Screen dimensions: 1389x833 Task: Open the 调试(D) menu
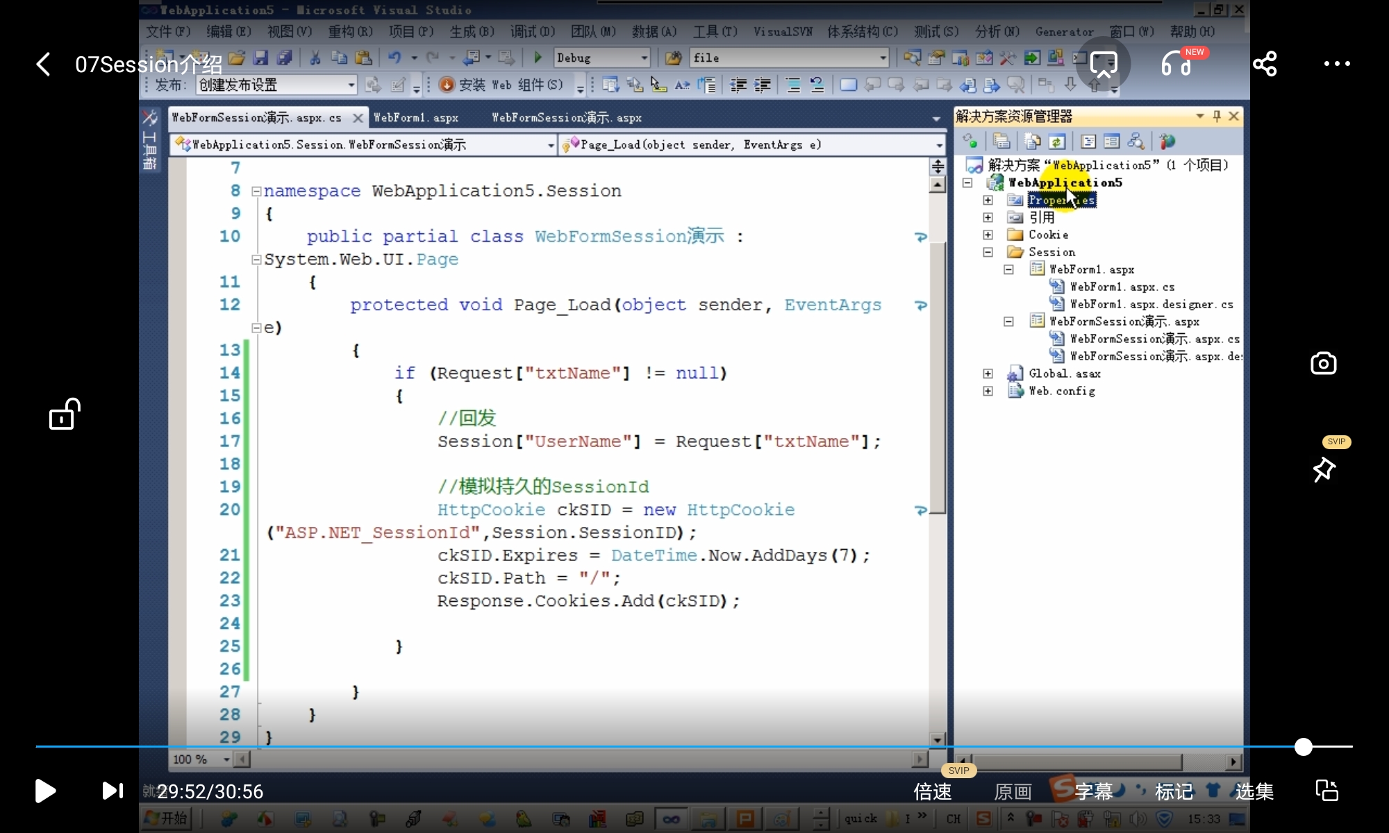click(x=533, y=31)
